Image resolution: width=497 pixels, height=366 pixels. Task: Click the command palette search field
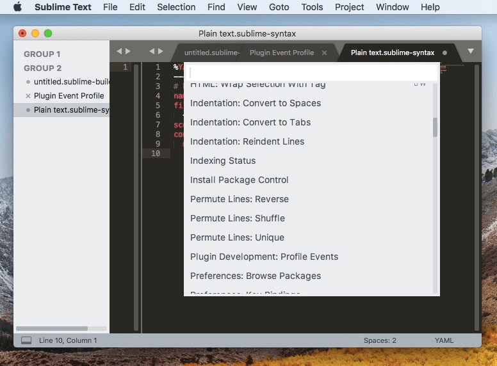[311, 72]
